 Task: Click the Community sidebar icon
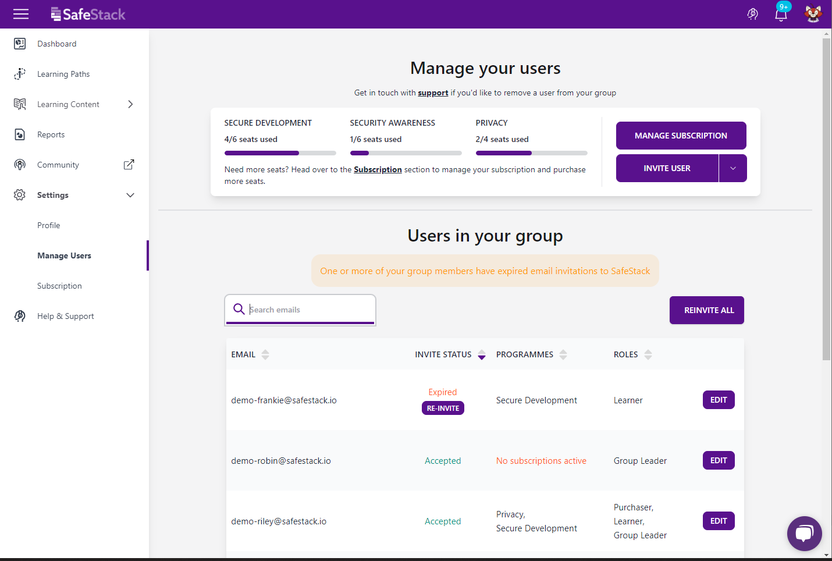(x=20, y=165)
